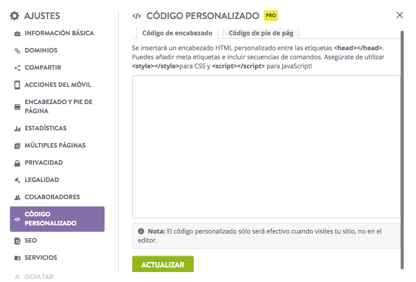Click the magnifier icon beside SEO

tap(17, 241)
